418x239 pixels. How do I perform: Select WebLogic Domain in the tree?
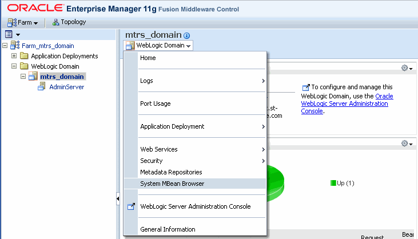[x=55, y=66]
